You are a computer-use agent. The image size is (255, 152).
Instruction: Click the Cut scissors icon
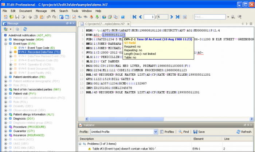[x=30, y=17]
